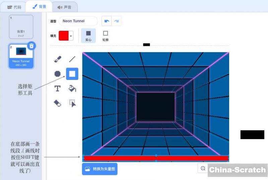
Task: Select the Fill bucket tool
Action: tap(72, 88)
